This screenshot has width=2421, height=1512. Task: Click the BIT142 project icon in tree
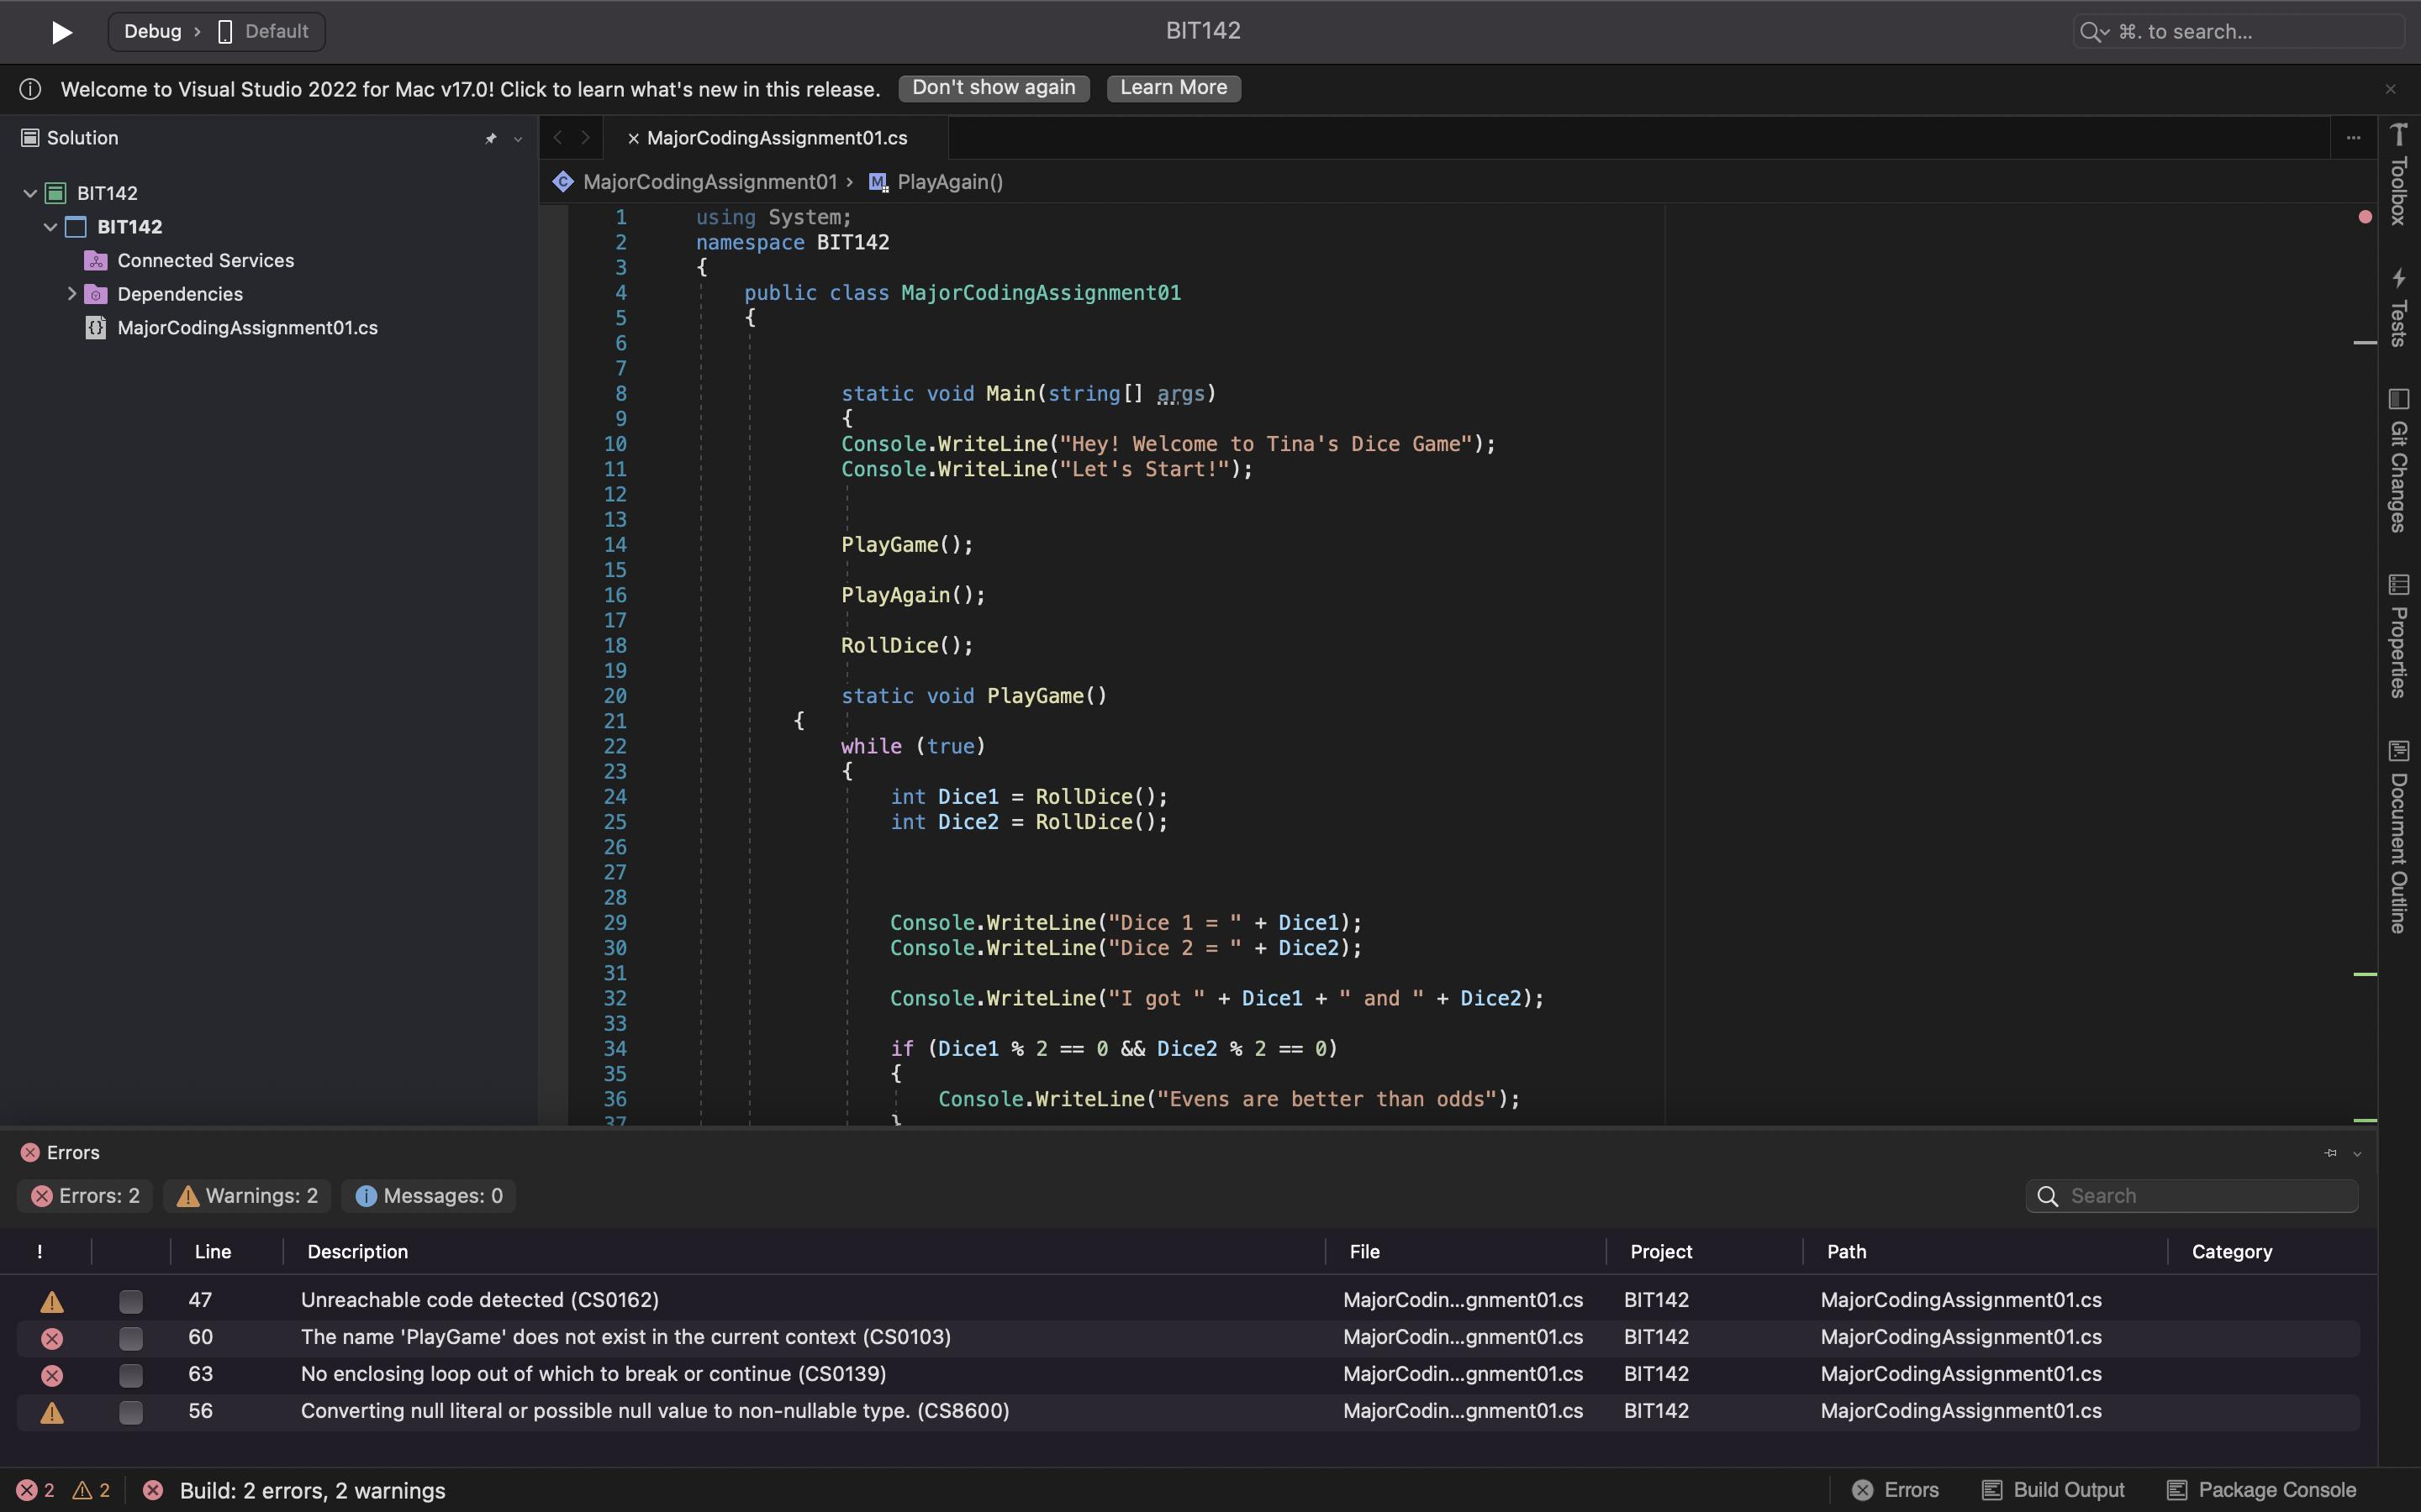[x=76, y=227]
